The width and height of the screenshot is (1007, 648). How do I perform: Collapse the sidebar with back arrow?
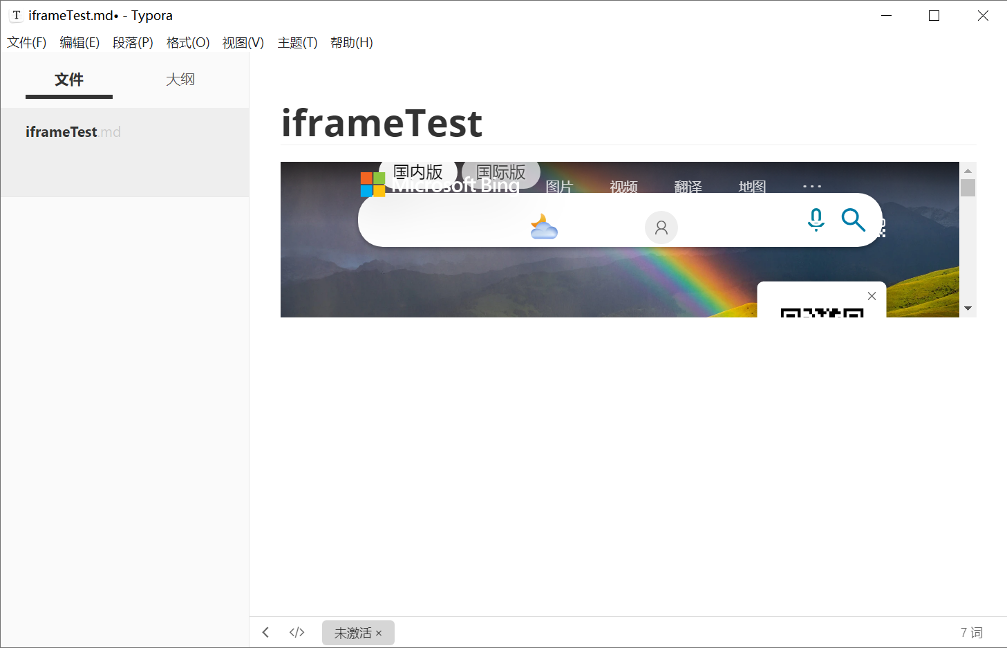[x=265, y=632]
